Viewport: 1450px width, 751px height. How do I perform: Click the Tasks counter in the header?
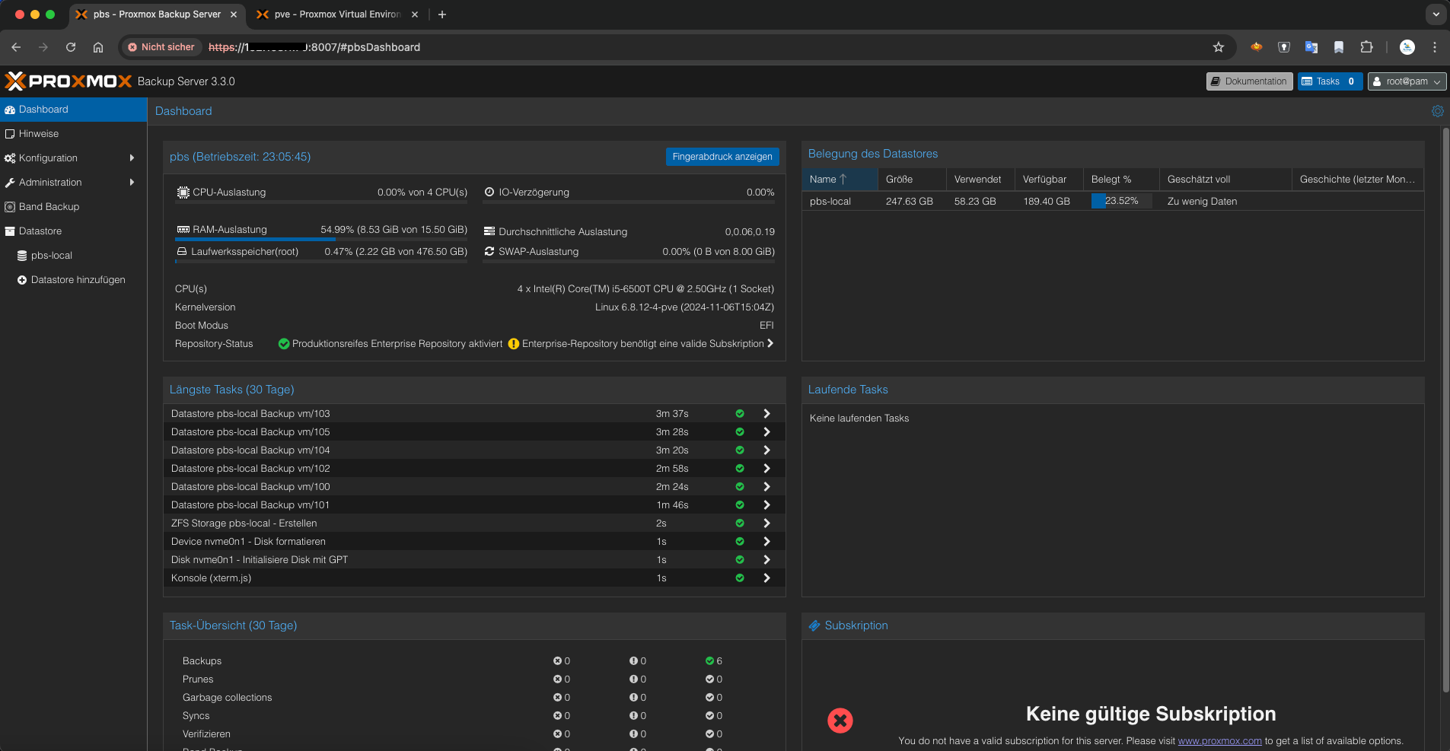(x=1328, y=81)
